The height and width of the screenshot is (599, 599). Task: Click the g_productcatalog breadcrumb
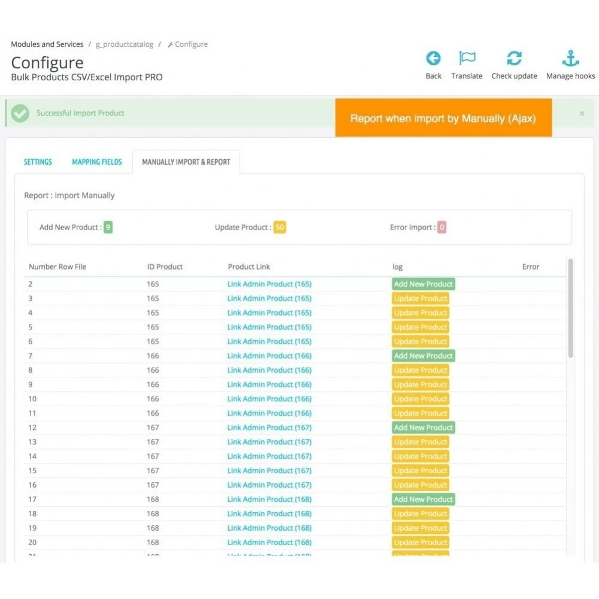coord(125,44)
